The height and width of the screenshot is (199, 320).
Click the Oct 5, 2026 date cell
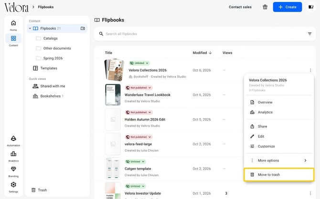[202, 119]
